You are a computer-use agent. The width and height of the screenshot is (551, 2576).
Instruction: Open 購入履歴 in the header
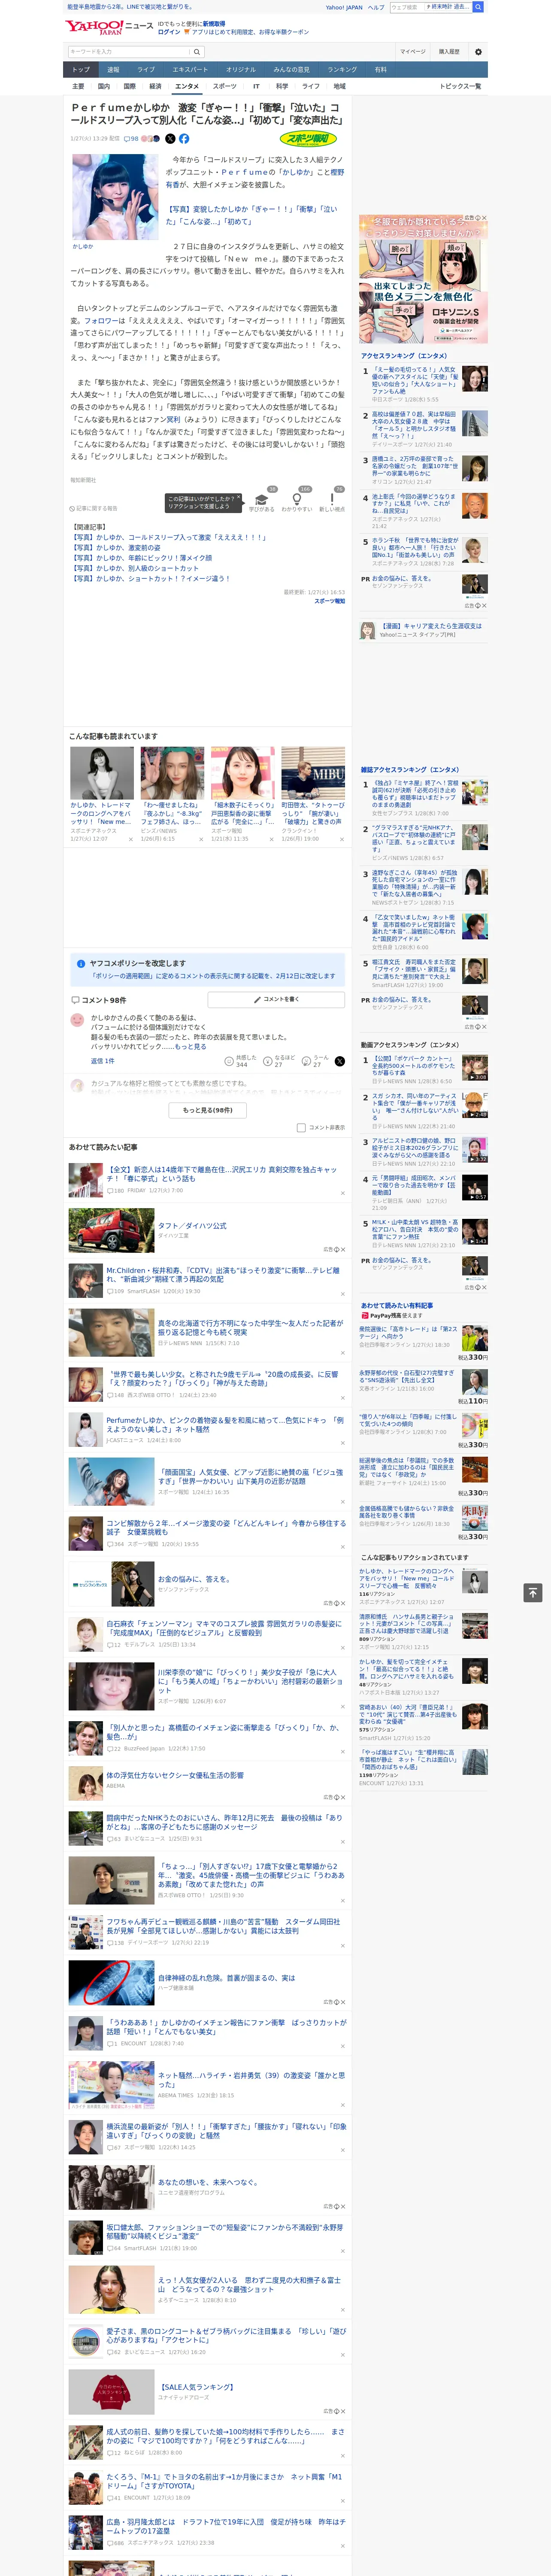point(449,51)
